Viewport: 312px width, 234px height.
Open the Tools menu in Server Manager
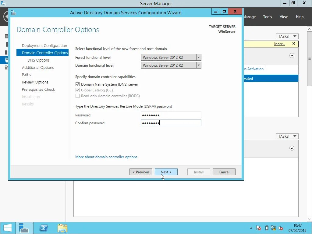click(x=267, y=17)
